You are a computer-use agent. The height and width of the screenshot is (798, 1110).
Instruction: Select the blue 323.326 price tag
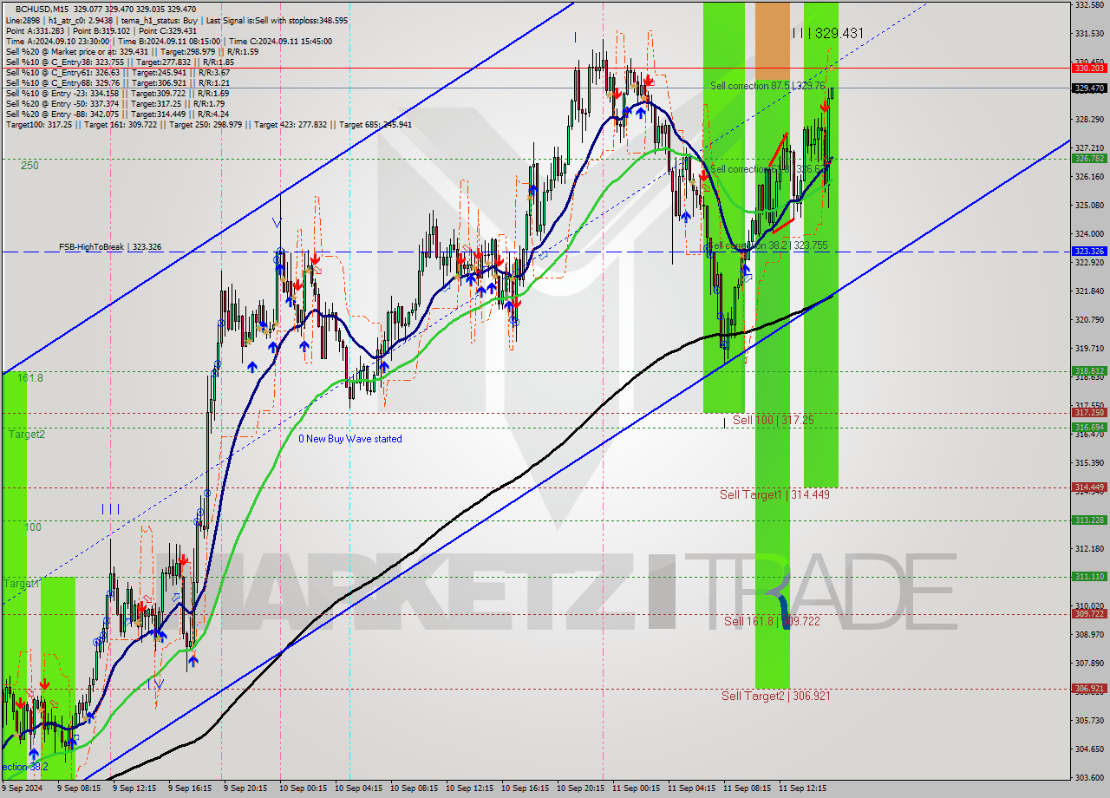pyautogui.click(x=1089, y=251)
